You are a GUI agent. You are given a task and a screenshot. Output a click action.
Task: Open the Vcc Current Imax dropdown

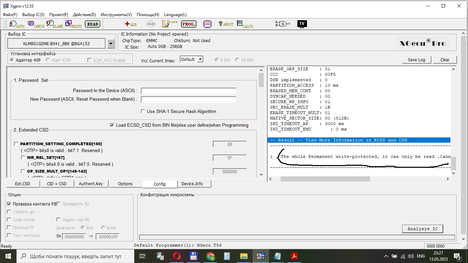click(x=200, y=60)
